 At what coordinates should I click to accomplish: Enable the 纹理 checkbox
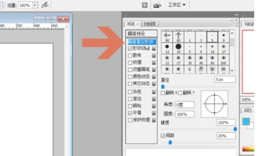[x=130, y=62]
